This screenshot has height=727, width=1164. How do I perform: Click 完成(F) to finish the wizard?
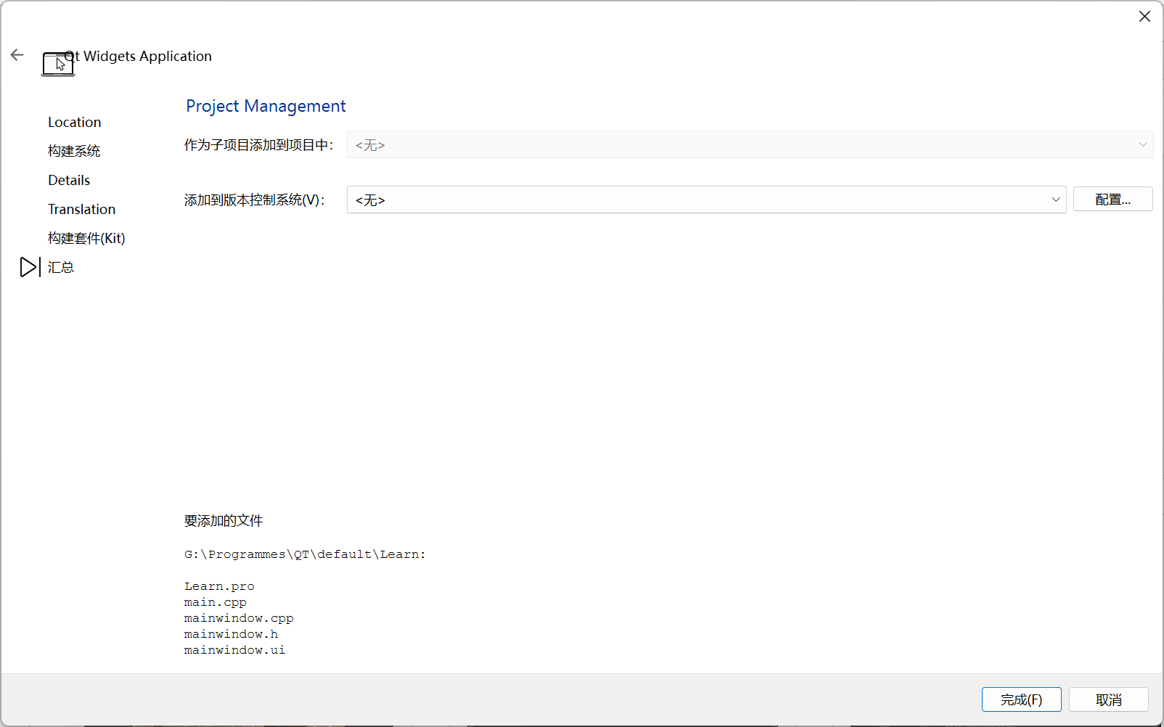1021,699
